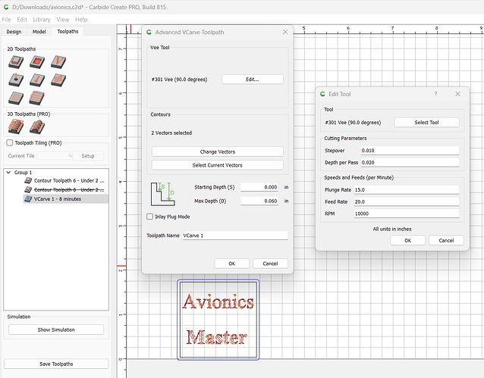Click the Plunge Rate field
Viewport: 484px width, 378px height.
tap(407, 189)
